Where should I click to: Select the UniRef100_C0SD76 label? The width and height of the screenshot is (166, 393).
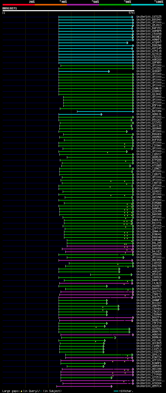(149, 352)
